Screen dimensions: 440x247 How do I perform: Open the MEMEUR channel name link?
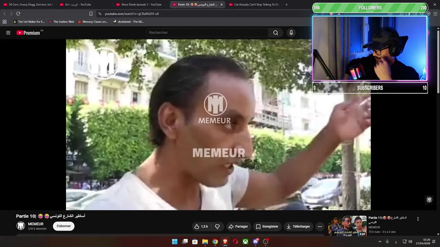coord(36,224)
